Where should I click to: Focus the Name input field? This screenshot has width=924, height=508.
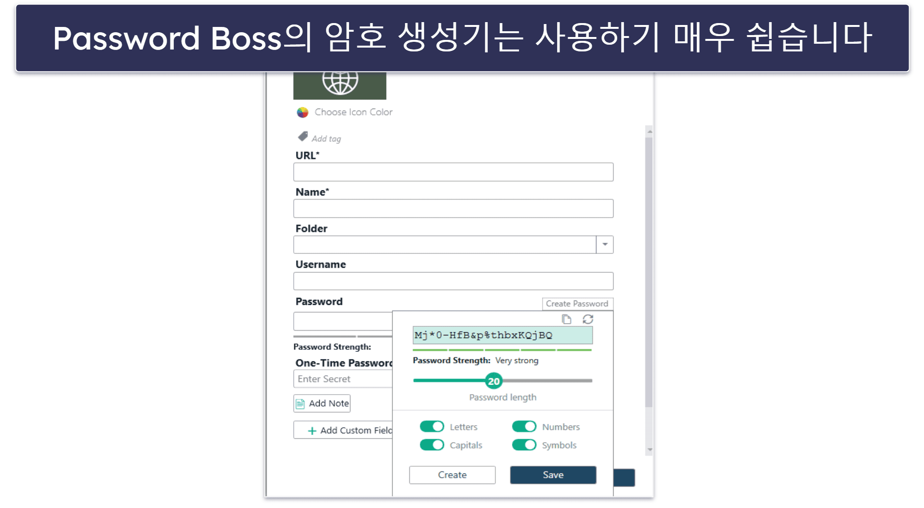click(x=453, y=209)
